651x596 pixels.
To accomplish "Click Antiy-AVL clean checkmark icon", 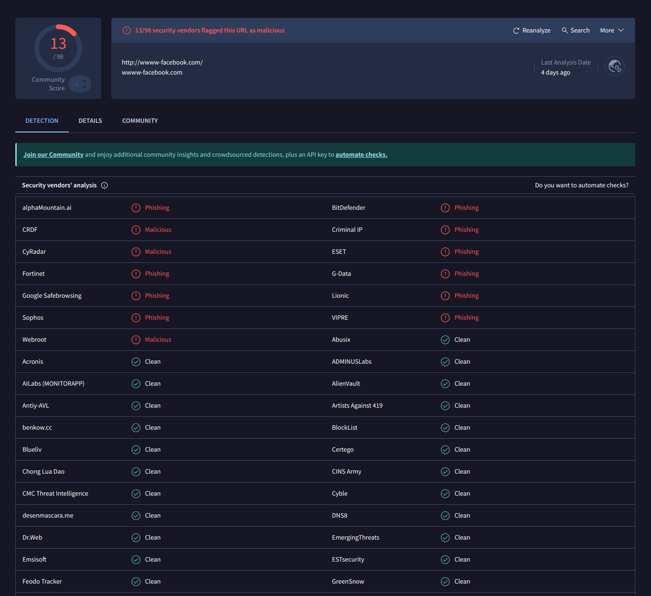I will point(136,406).
